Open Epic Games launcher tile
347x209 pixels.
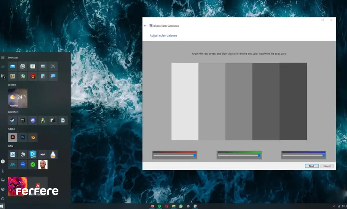[23, 120]
